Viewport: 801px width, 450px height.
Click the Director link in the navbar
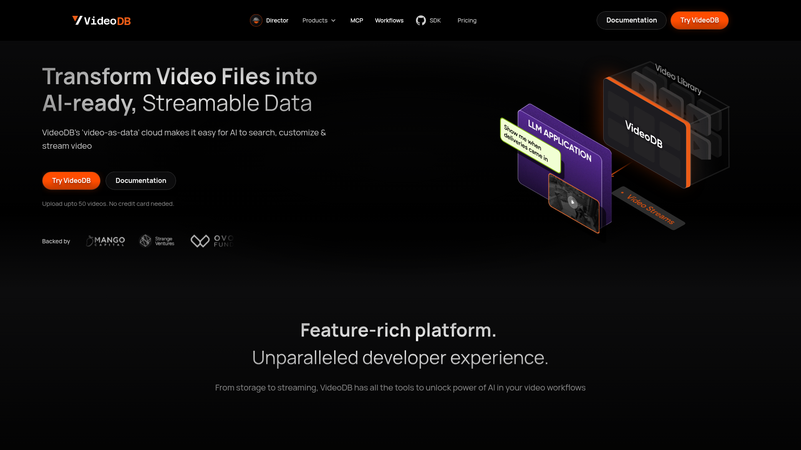[277, 20]
